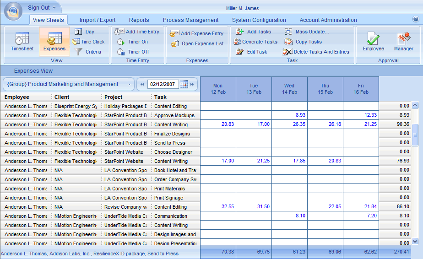This screenshot has width=423, height=259.
Task: Open the help question mark icon
Action: pyautogui.click(x=416, y=19)
